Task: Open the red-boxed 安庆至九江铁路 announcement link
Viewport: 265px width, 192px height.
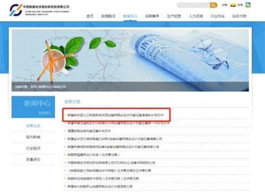Action: [x=116, y=115]
